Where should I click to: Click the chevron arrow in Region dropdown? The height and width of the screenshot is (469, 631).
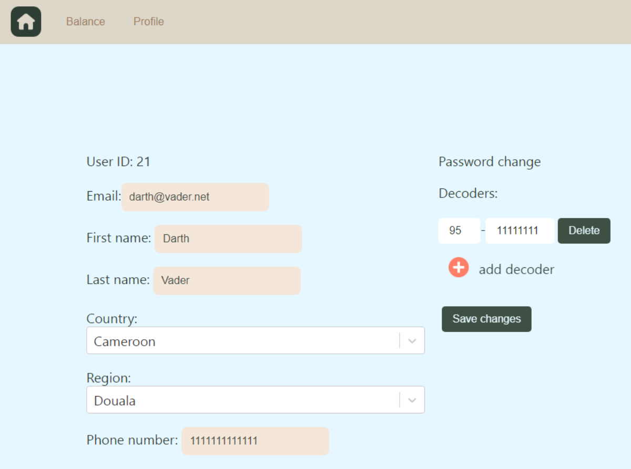(412, 400)
